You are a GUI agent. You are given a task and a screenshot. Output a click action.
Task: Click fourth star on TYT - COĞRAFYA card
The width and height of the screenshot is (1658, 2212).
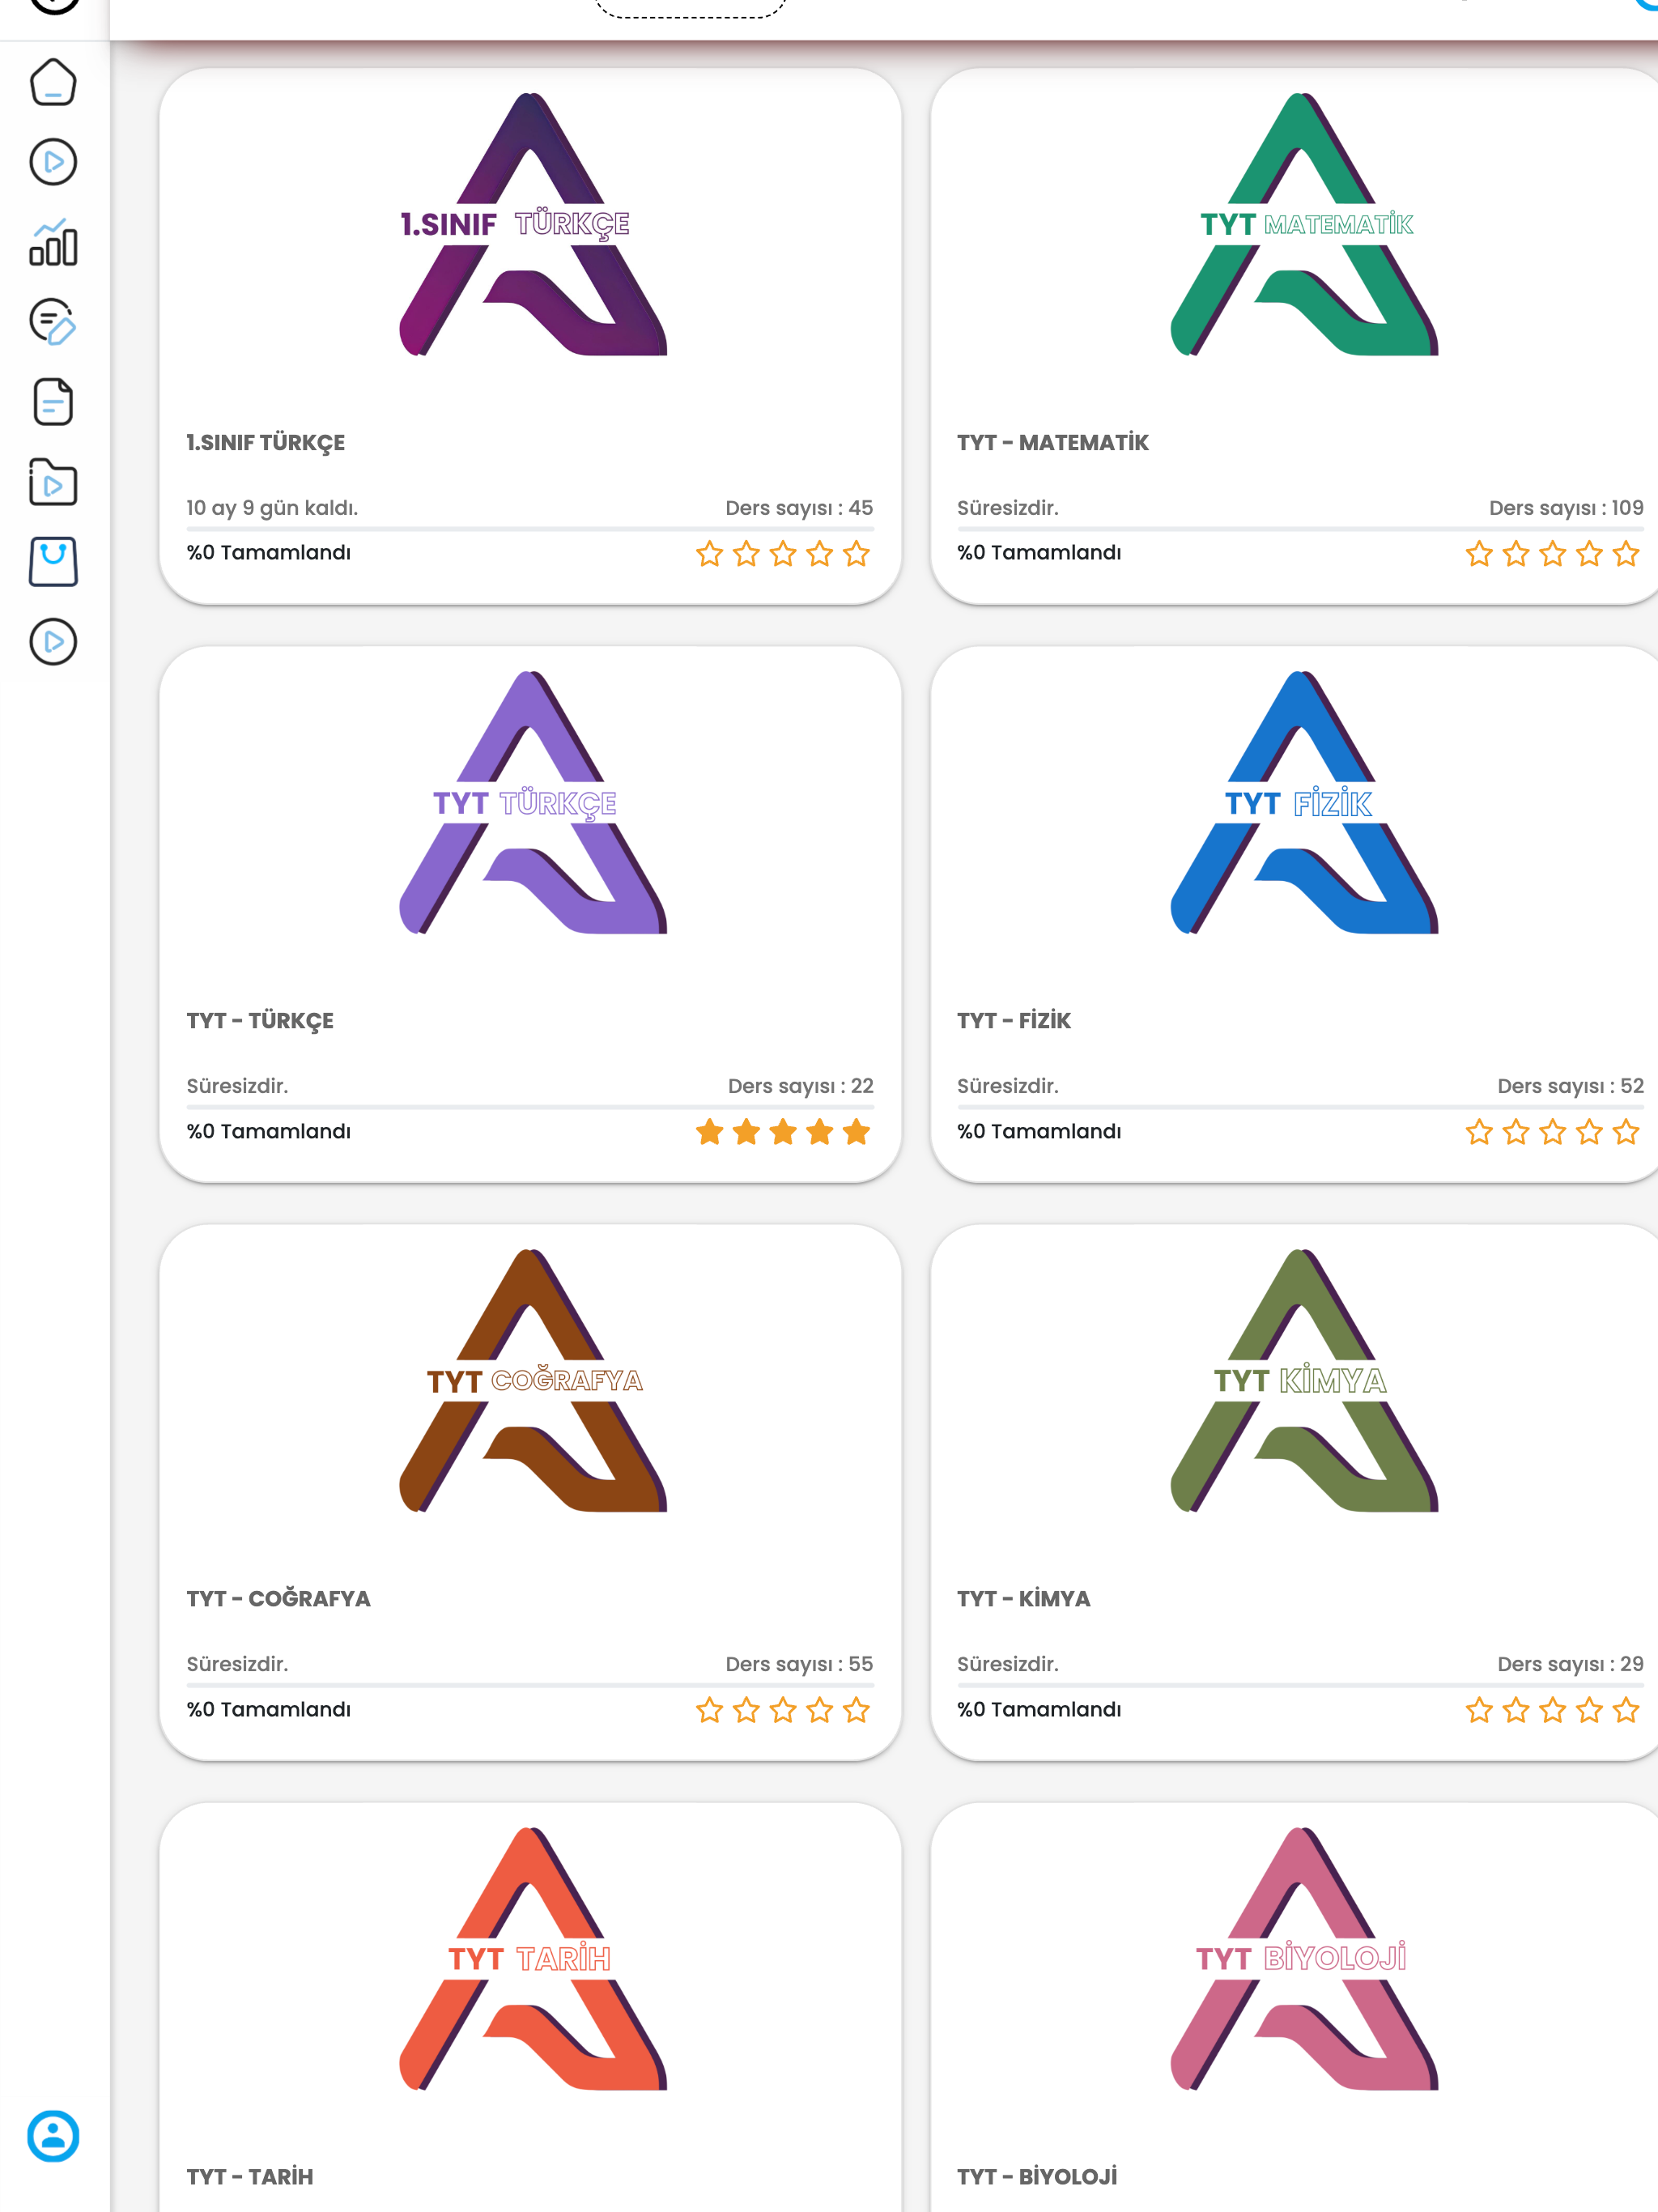pyautogui.click(x=820, y=1710)
